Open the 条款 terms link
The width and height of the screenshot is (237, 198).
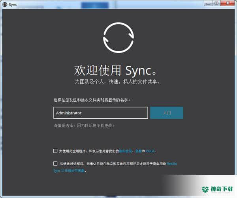139,151
